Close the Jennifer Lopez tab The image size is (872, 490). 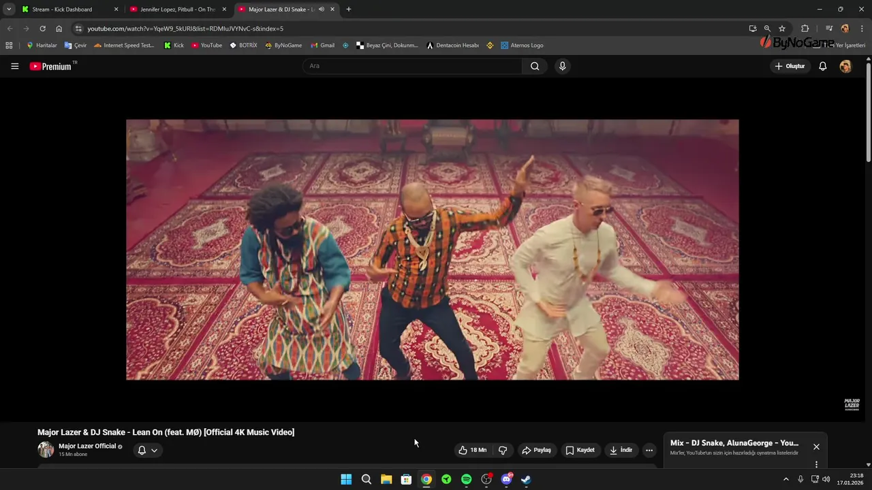(224, 10)
